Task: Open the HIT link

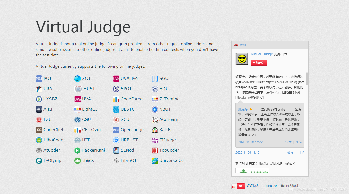Action: [86, 140]
